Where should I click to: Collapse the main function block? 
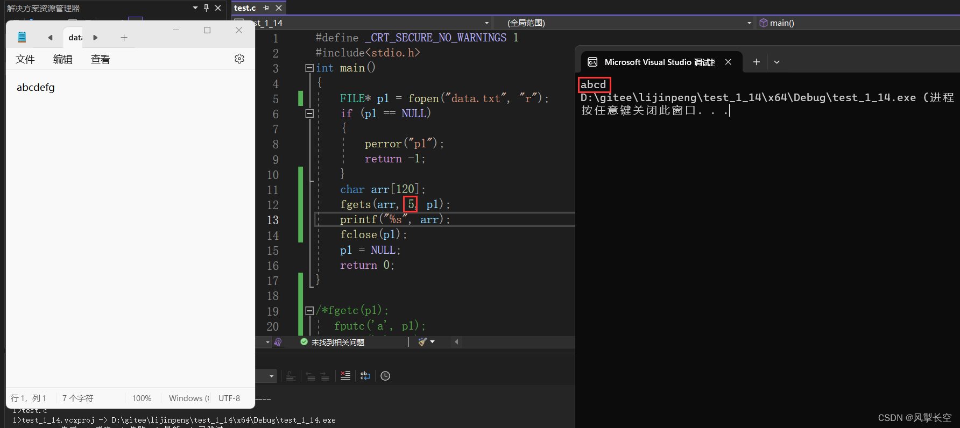point(309,68)
